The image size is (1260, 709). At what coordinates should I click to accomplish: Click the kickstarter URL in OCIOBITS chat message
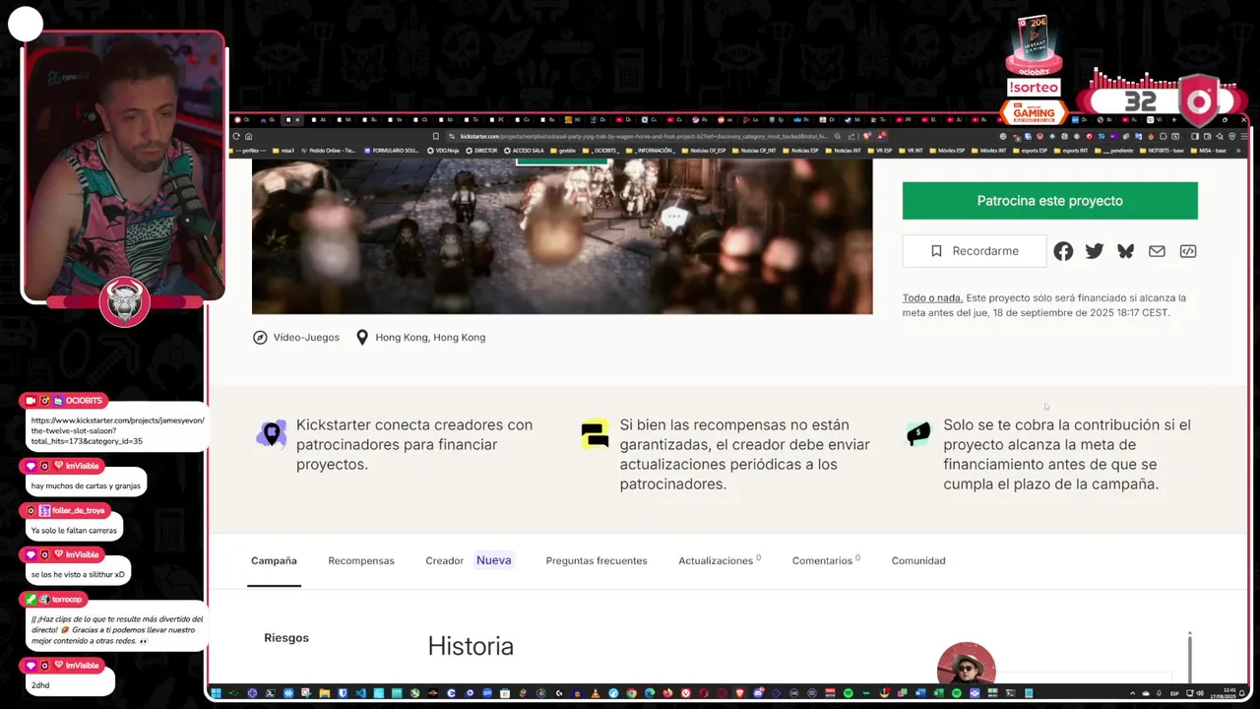[117, 430]
